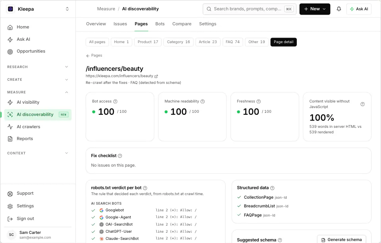This screenshot has width=381, height=243.
Task: Open notifications bell
Action: tap(339, 9)
